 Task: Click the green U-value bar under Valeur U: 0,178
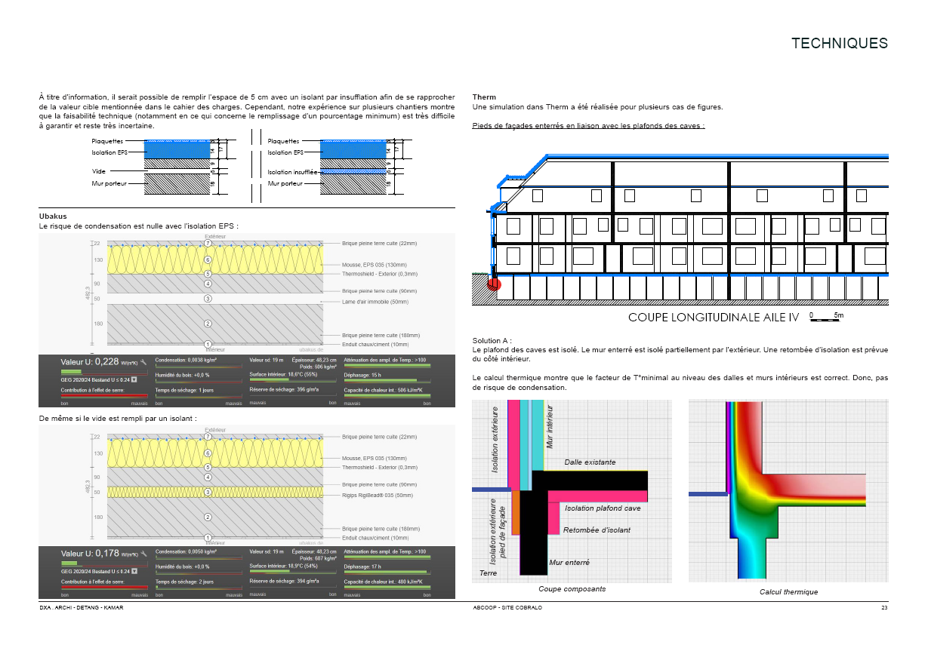tap(69, 563)
